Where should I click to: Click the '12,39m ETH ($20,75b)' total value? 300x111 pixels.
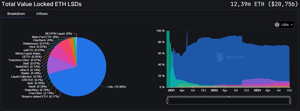click(264, 4)
